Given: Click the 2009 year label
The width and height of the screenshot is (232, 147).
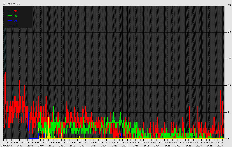Looking at the screenshot, I should (41, 146).
